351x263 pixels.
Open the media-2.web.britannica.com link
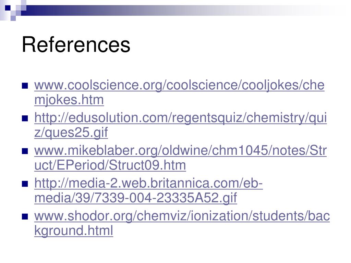148,184
